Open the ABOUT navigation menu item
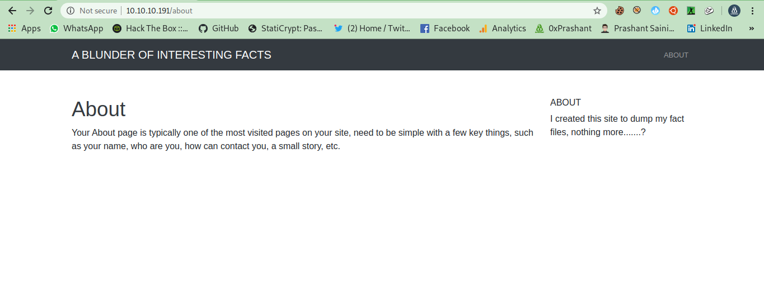Viewport: 764px width, 286px height. 676,55
